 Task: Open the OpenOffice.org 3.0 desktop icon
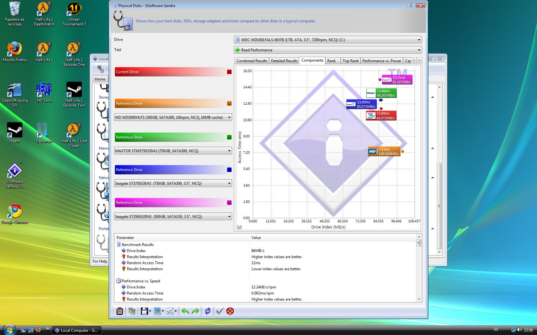coord(15,95)
